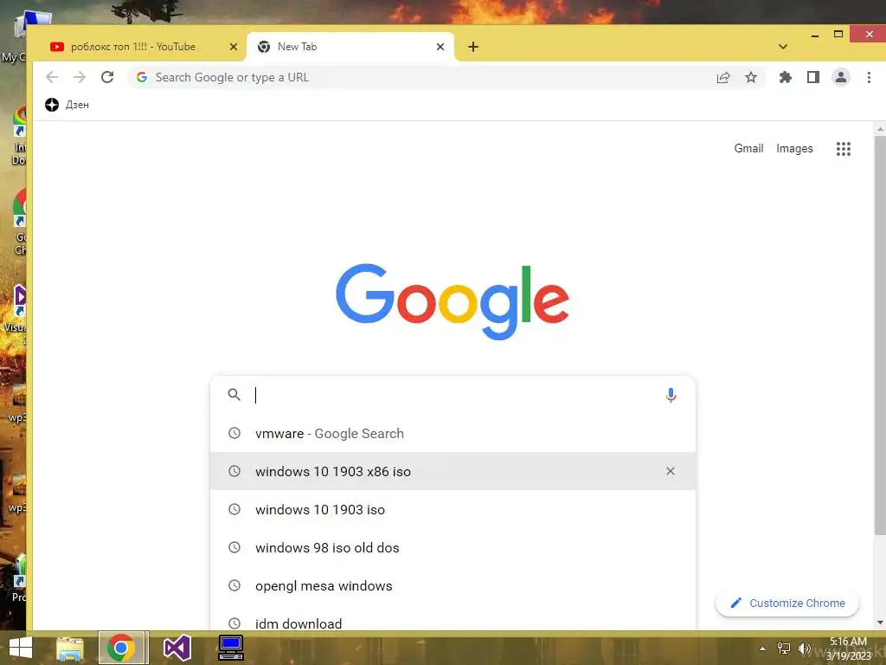Choose 'vmware - Google Search' suggestion

(453, 433)
